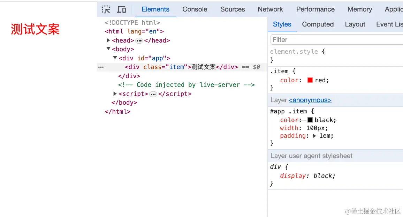403x217 pixels.
Task: Click the ellipsis badge inside head tag
Action: pyautogui.click(x=139, y=40)
